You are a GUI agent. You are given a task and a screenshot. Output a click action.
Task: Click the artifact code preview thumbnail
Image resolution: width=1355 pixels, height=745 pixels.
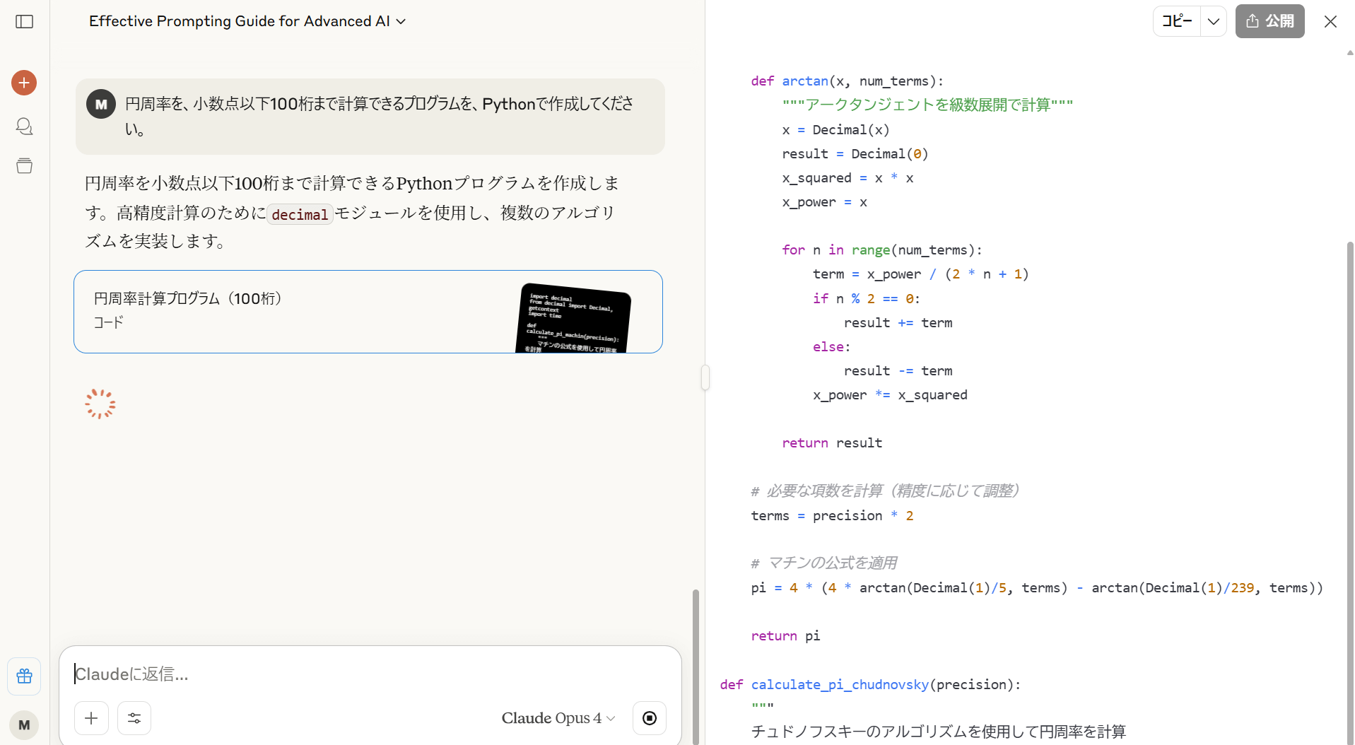(x=574, y=318)
